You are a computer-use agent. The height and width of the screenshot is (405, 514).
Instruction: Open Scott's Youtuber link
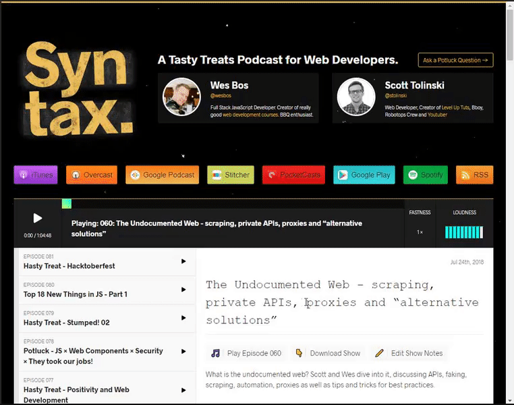click(x=437, y=115)
